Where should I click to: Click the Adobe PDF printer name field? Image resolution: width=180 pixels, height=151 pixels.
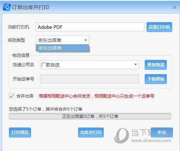point(90,27)
